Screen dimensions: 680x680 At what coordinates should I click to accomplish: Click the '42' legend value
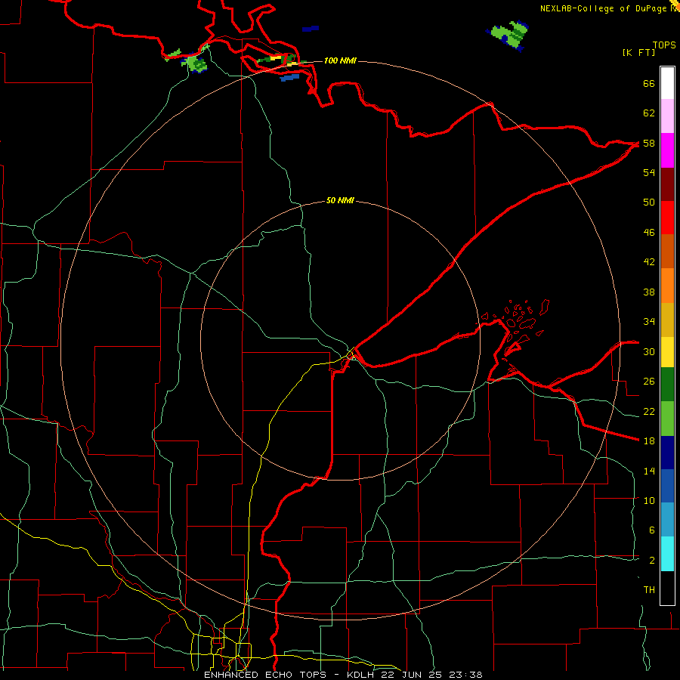649,262
